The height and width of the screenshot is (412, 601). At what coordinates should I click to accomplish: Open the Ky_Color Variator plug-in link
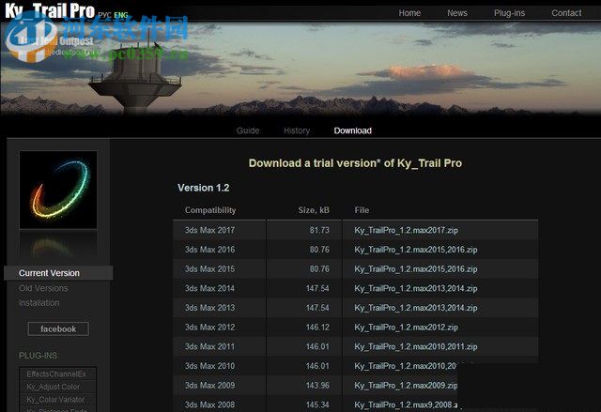pos(55,400)
